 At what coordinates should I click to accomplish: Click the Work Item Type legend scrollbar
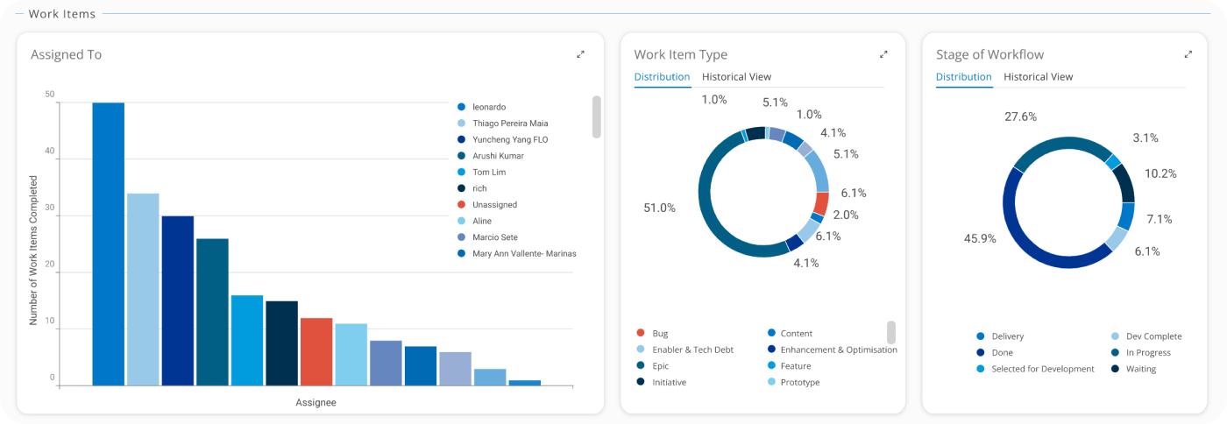(x=891, y=333)
